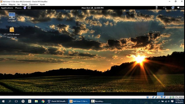The height and width of the screenshot is (104, 185).
Task: Click the muted volume icon in Kali panel
Action: click(164, 8)
